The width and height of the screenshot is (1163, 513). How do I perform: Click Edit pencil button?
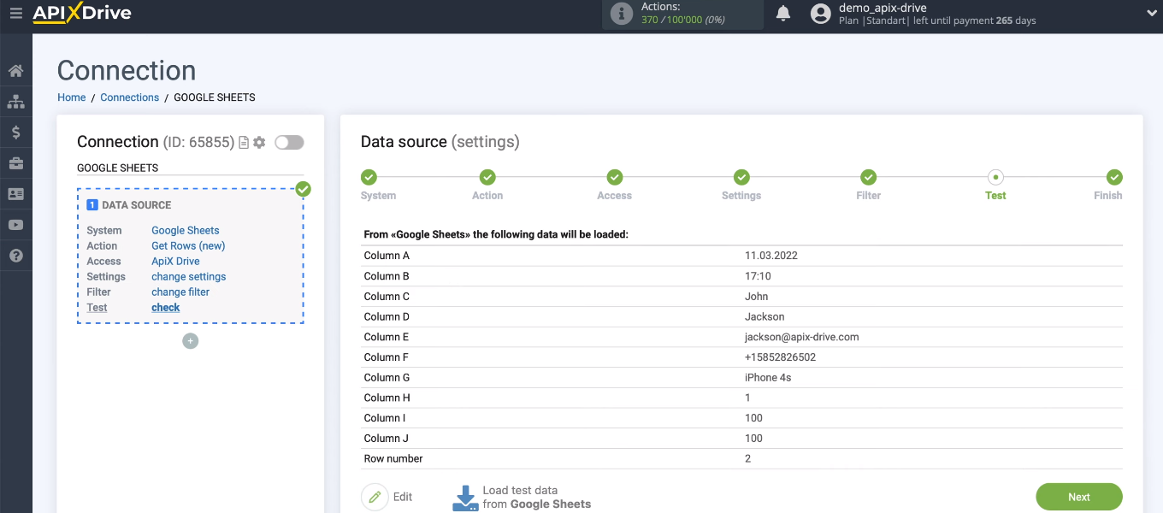[375, 497]
